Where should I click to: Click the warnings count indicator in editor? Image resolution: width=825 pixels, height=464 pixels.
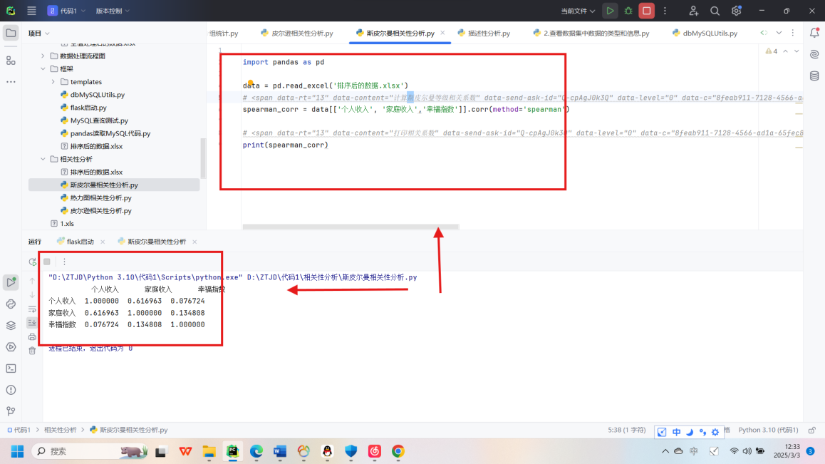[772, 51]
